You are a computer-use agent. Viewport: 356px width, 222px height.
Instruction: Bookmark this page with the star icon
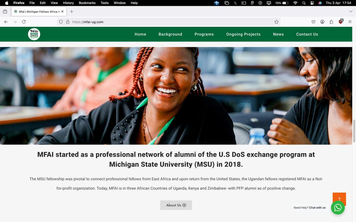pos(276,22)
